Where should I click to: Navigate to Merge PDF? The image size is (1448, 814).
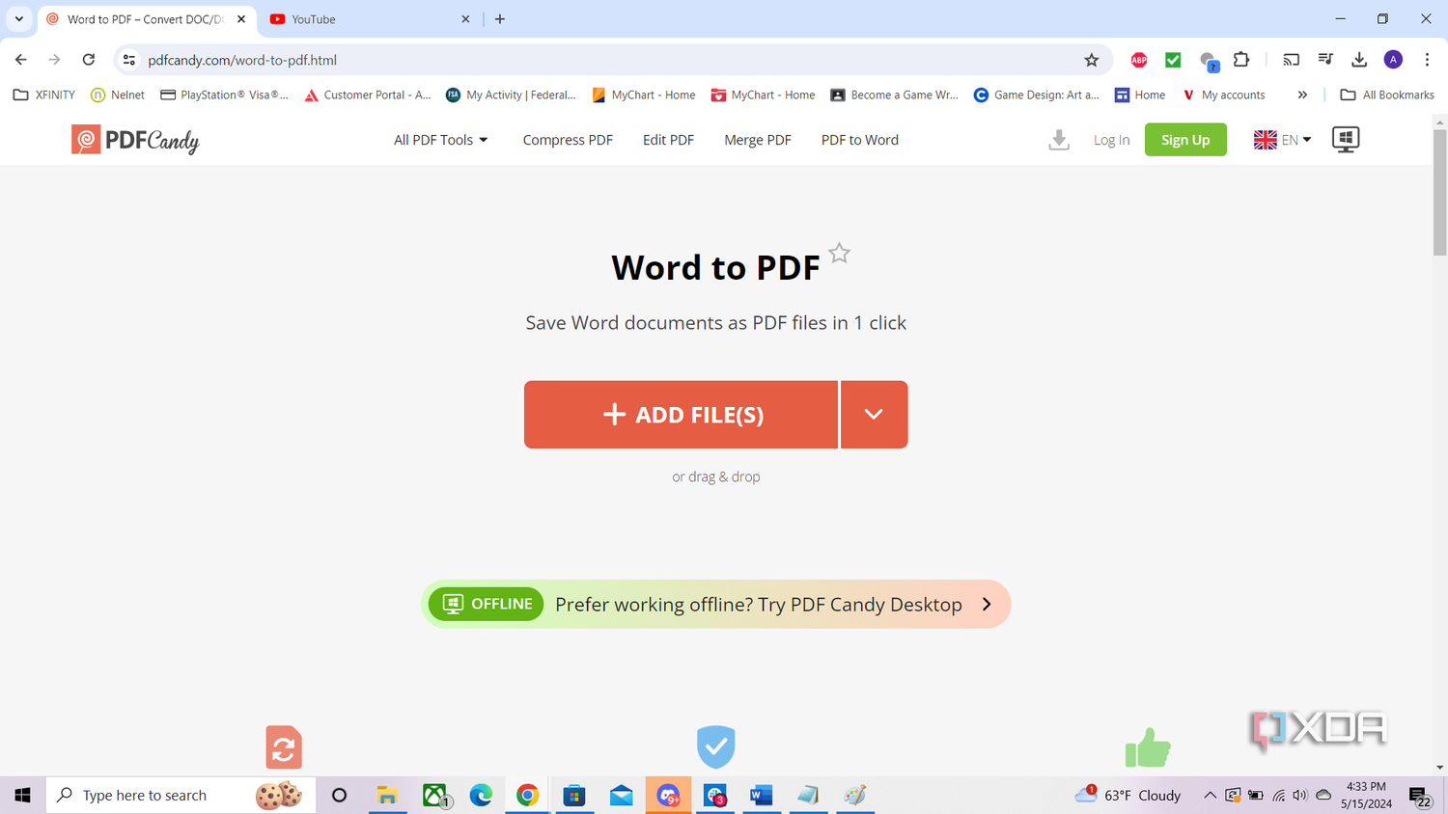tap(758, 140)
